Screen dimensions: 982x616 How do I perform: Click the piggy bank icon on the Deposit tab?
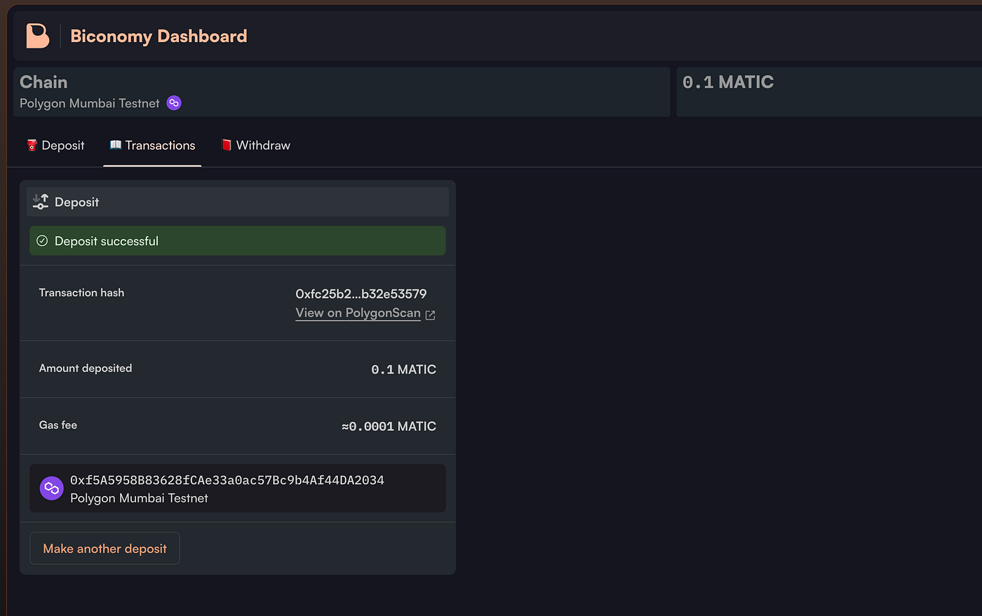[x=31, y=145]
